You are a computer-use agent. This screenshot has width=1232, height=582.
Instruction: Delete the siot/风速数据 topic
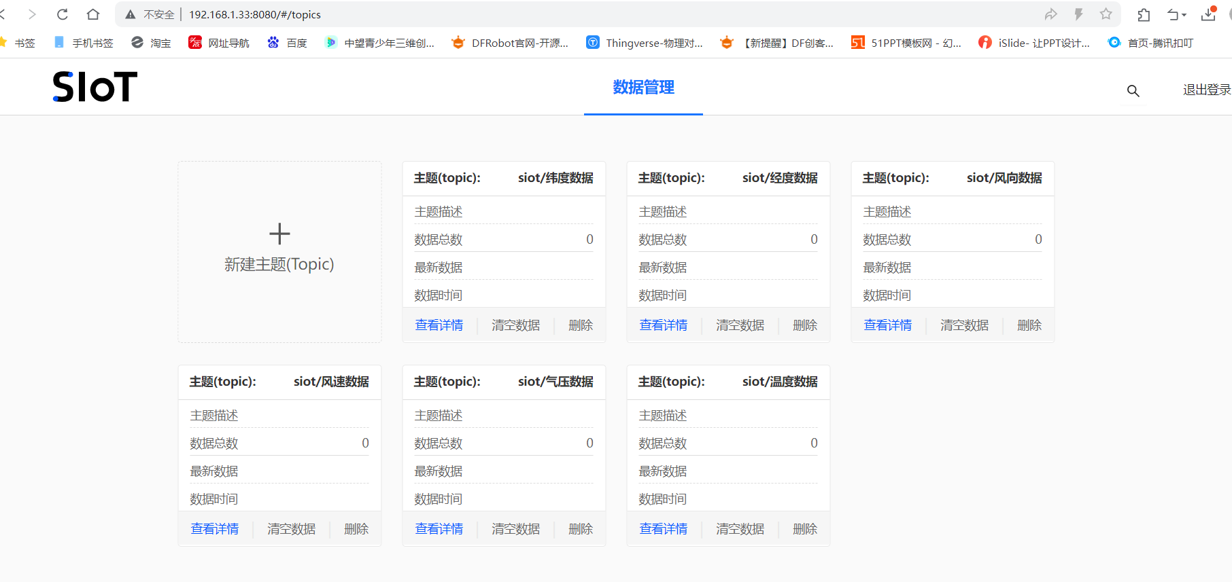tap(356, 529)
